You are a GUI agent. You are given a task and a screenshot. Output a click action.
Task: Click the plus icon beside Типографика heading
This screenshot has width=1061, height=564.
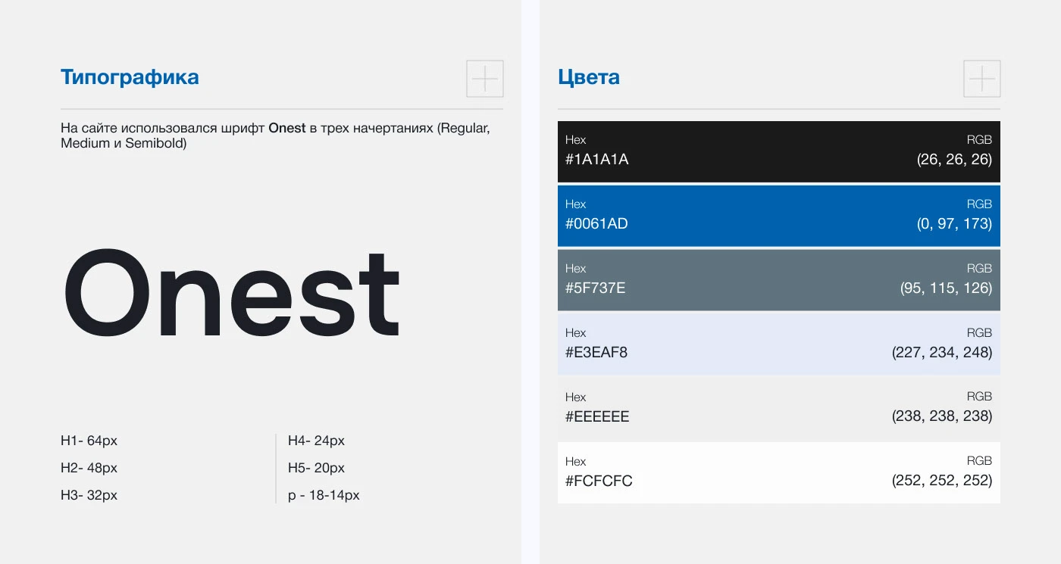(x=485, y=79)
